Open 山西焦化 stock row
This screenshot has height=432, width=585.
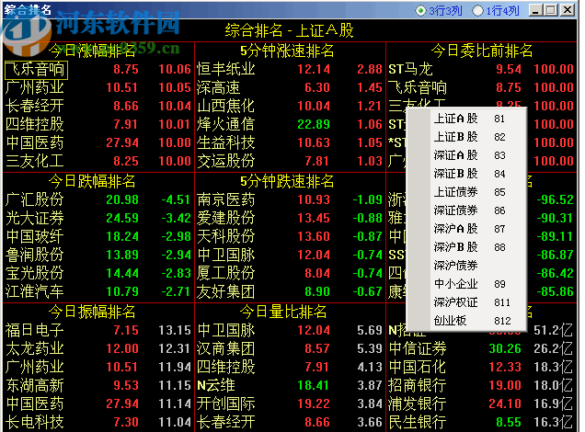click(290, 107)
